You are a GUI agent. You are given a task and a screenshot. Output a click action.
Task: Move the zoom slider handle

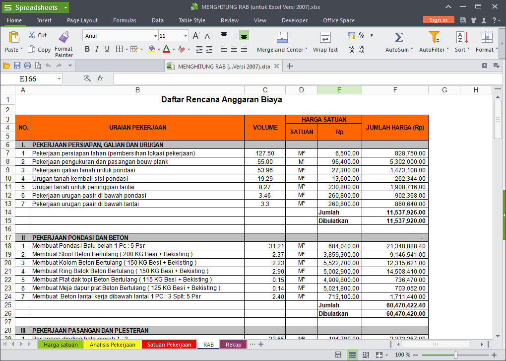click(455, 355)
